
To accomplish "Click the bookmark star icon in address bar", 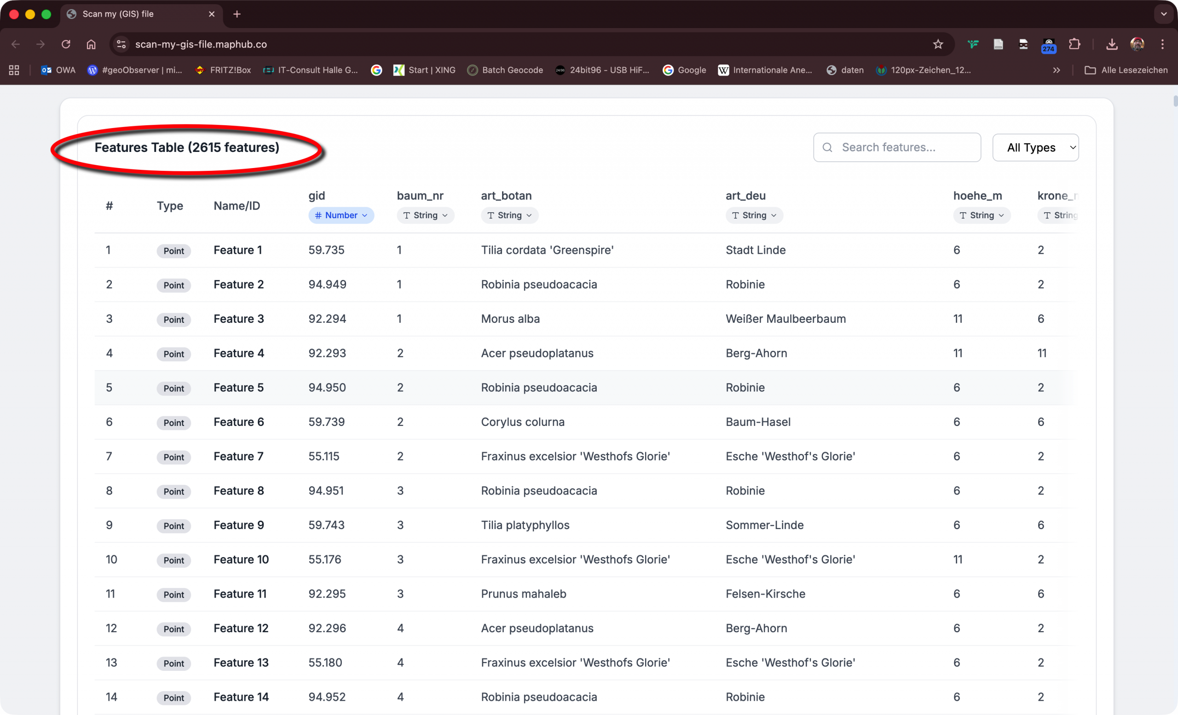I will pyautogui.click(x=937, y=44).
